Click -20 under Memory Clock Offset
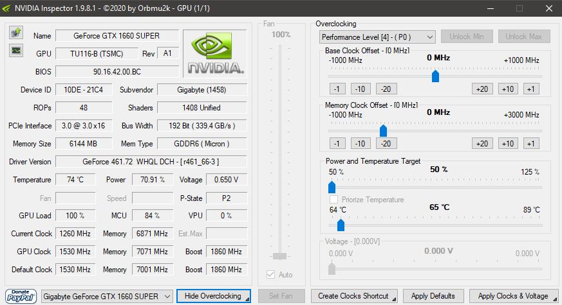Screen dimensions: 562x305 click(386, 144)
